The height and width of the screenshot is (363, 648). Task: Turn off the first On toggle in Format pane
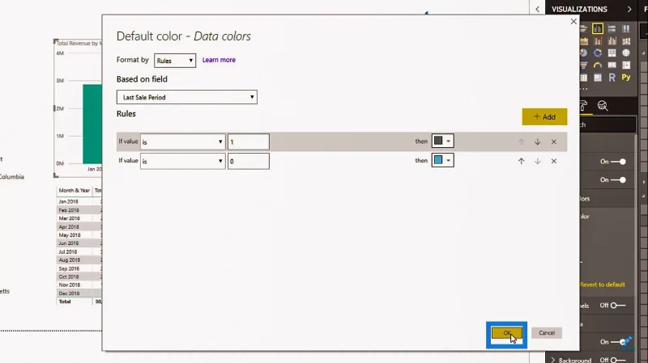click(x=619, y=162)
